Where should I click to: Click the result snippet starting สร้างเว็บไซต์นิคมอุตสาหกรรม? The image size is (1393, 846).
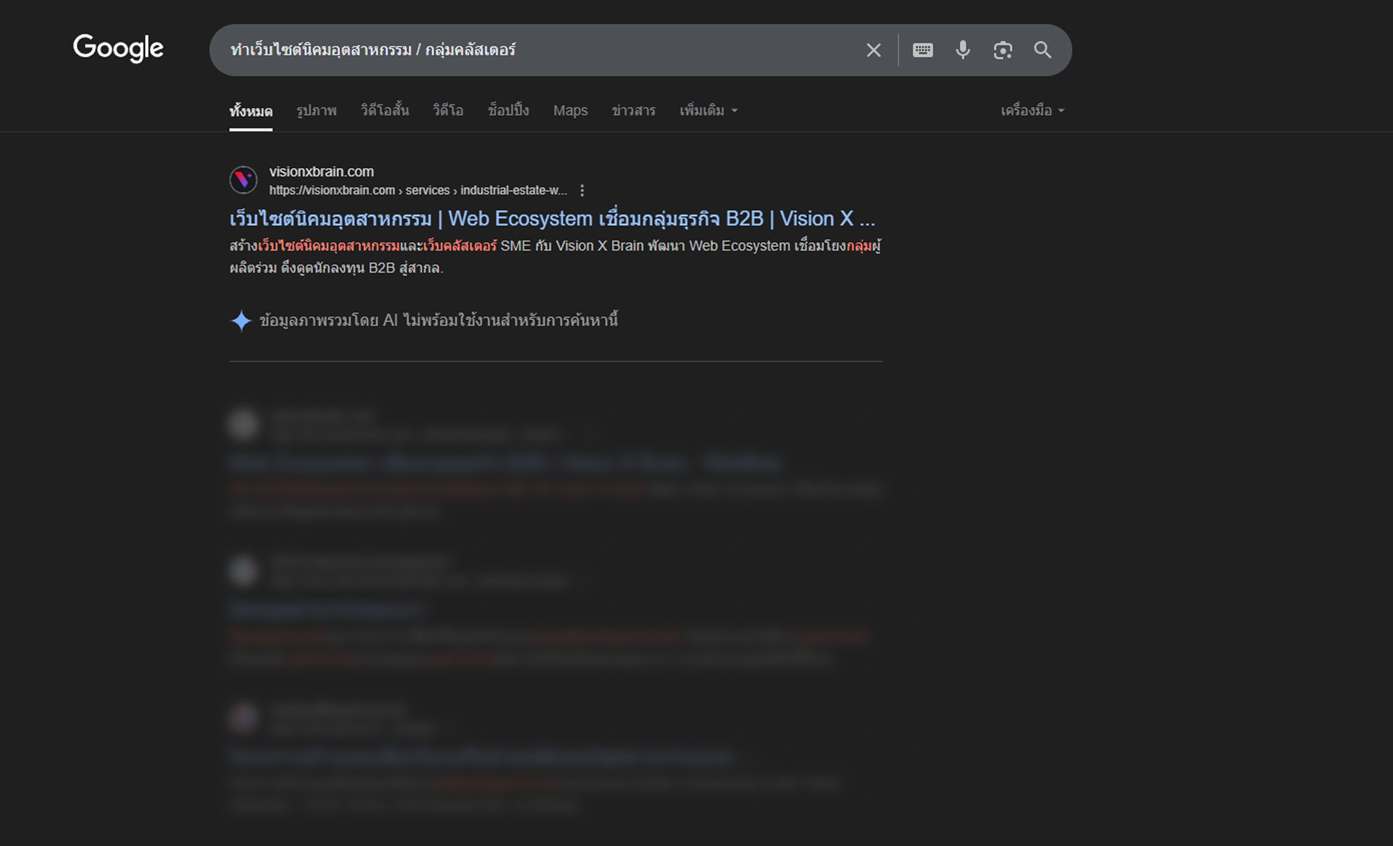[556, 257]
